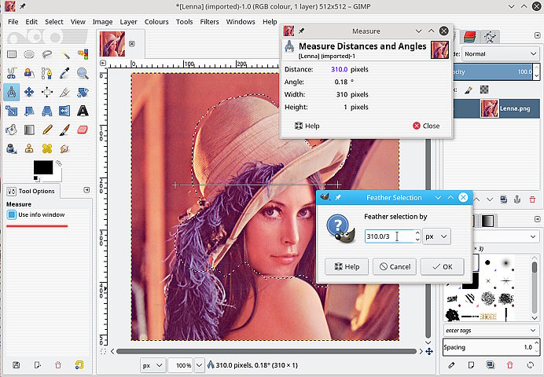Image resolution: width=544 pixels, height=377 pixels.
Task: Toggle lock pixels paintbrush icon
Action: click(469, 90)
